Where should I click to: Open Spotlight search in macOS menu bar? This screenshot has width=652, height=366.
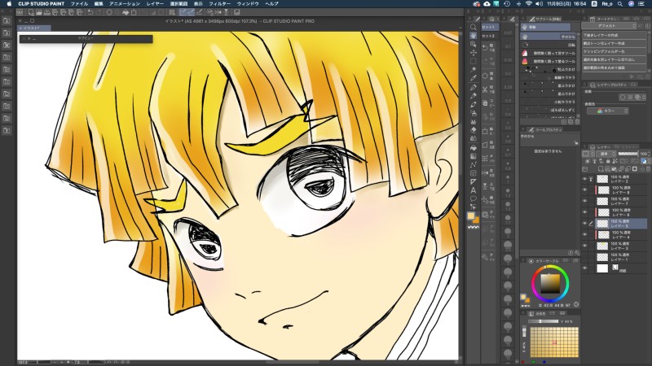(620, 4)
